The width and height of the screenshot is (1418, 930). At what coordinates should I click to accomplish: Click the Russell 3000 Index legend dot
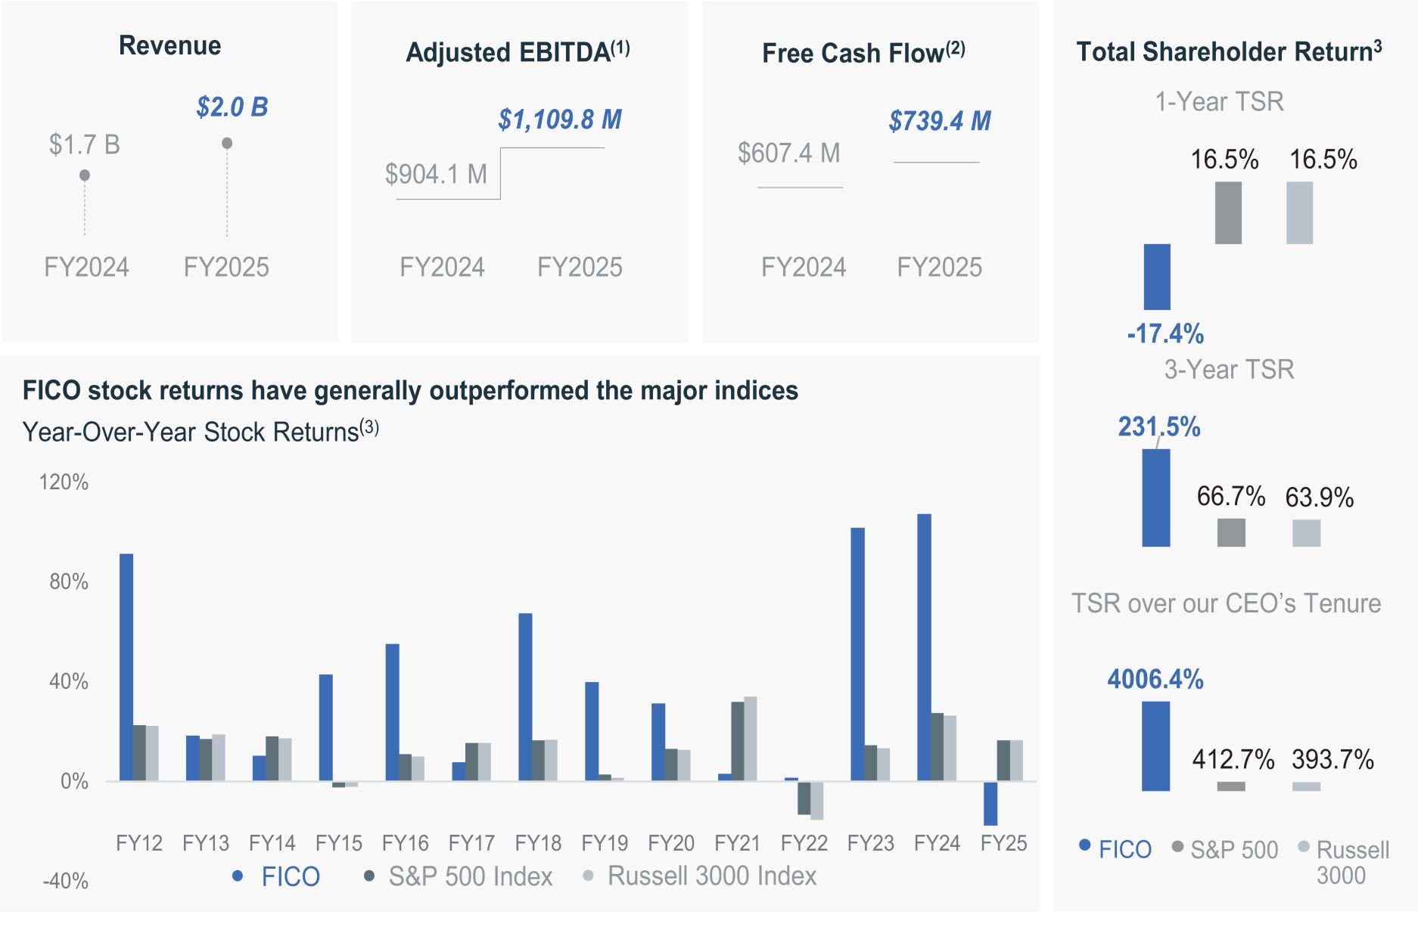pyautogui.click(x=588, y=876)
